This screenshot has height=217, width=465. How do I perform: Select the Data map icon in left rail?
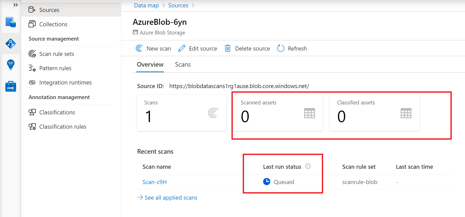click(x=11, y=44)
